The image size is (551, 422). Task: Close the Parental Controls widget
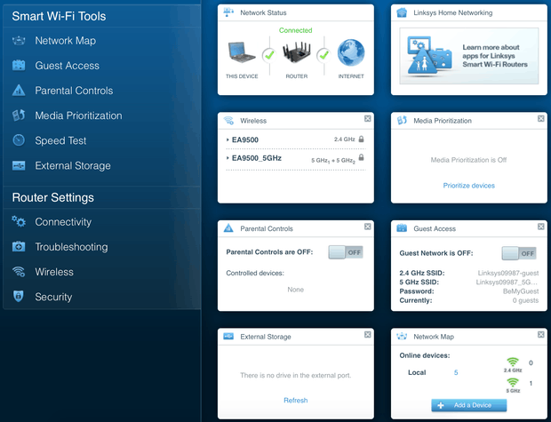368,227
